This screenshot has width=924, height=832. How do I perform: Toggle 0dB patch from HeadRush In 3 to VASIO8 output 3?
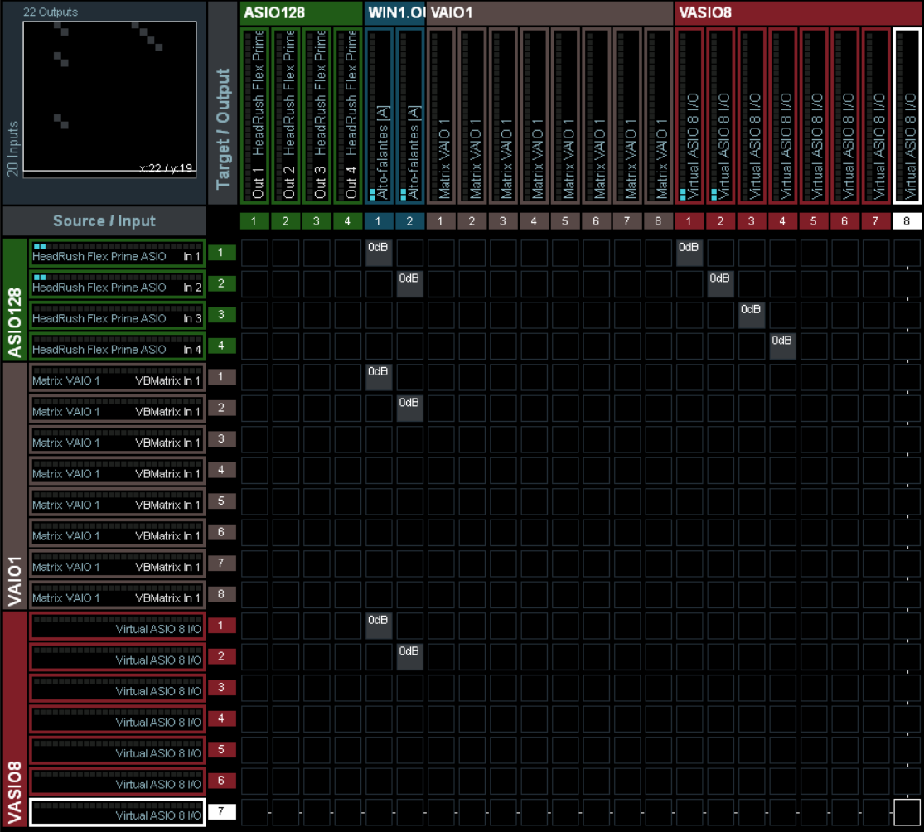click(x=752, y=315)
